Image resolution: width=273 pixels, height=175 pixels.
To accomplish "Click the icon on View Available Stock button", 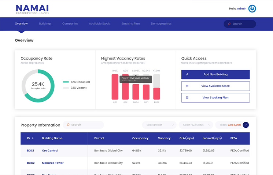I will pyautogui.click(x=187, y=86).
